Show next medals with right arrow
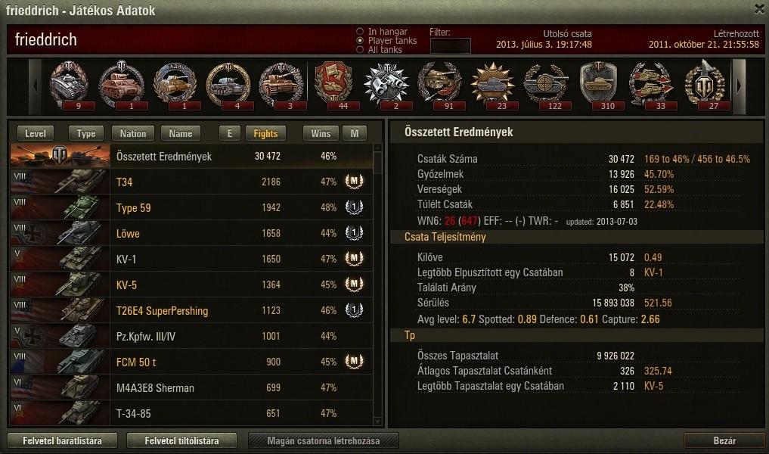The height and width of the screenshot is (454, 769). 739,86
